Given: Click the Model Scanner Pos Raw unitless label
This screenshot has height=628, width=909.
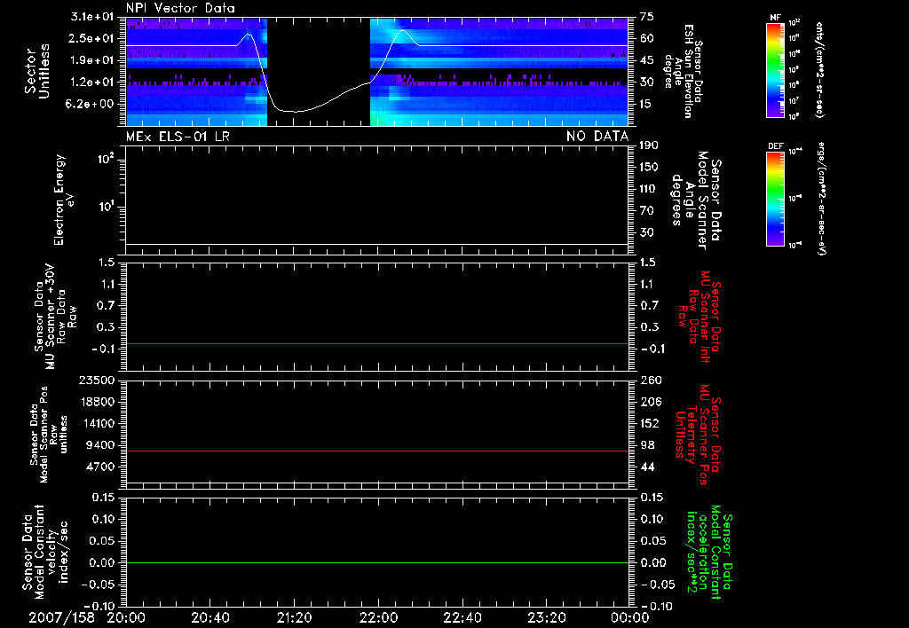Looking at the screenshot, I should 49,435.
